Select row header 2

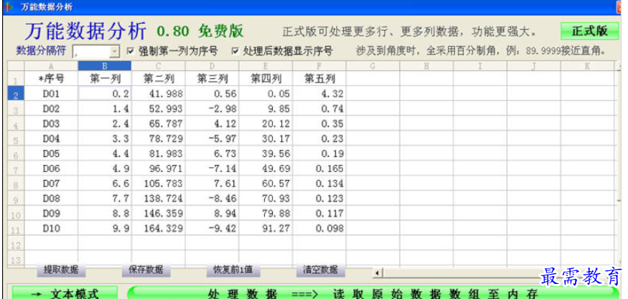tap(16, 94)
